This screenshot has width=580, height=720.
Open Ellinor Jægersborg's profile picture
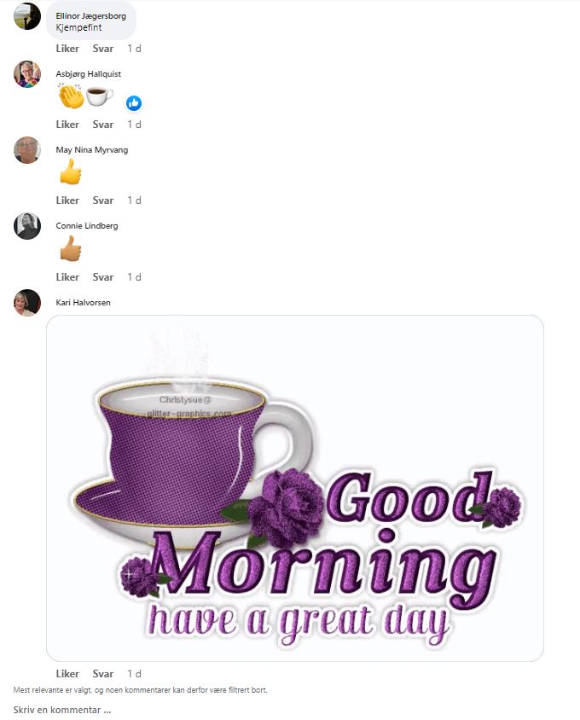pyautogui.click(x=27, y=16)
